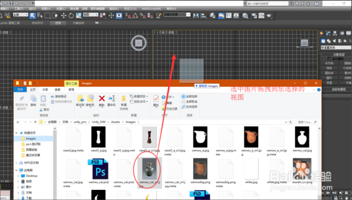This screenshot has height=200, width=352.
Task: Click Unity_SIM in the address breadcrumb
Action: [99, 122]
